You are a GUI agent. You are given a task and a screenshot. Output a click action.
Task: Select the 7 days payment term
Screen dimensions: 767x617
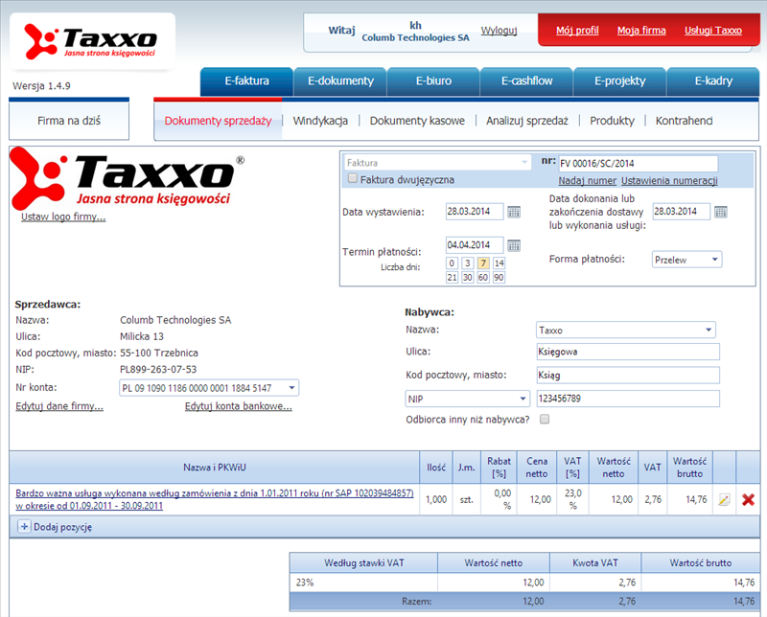pos(483,263)
